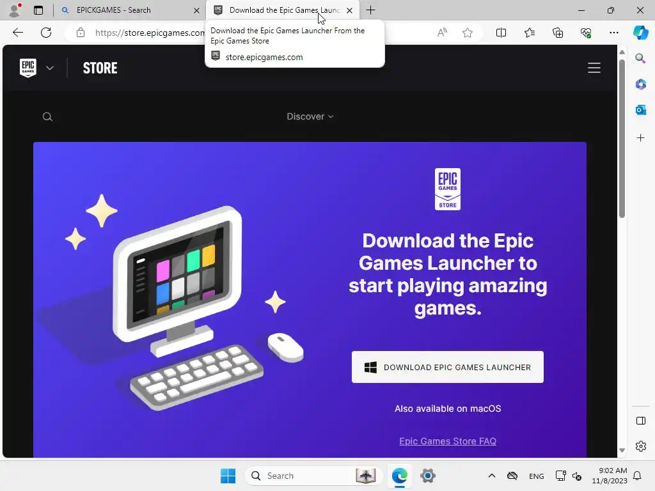This screenshot has height=491, width=655.
Task: Click the ENG language indicator
Action: [537, 476]
